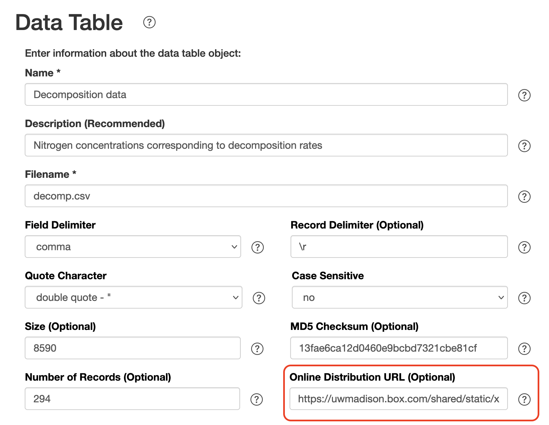Viewport: 549px width, 425px height.
Task: Show Record Delimiter help icon
Action: 524,247
